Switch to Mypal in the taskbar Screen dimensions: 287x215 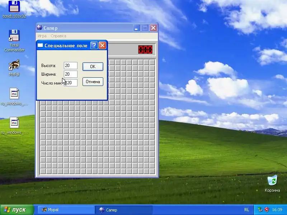click(66, 210)
